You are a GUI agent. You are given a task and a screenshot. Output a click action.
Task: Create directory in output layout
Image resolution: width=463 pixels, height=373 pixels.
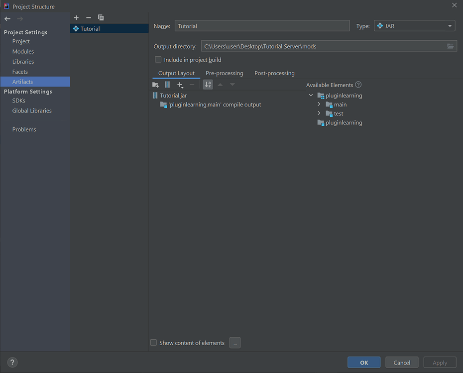tap(155, 85)
